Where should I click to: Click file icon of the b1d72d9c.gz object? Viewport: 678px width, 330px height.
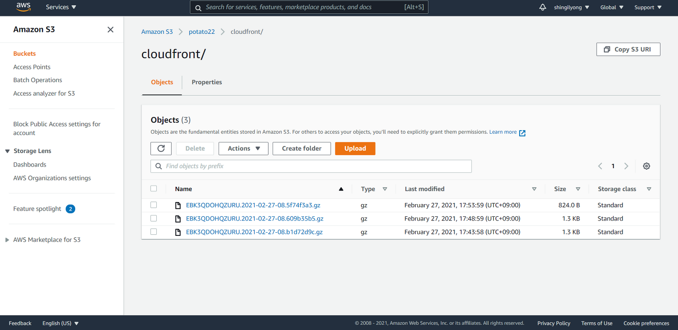[179, 232]
